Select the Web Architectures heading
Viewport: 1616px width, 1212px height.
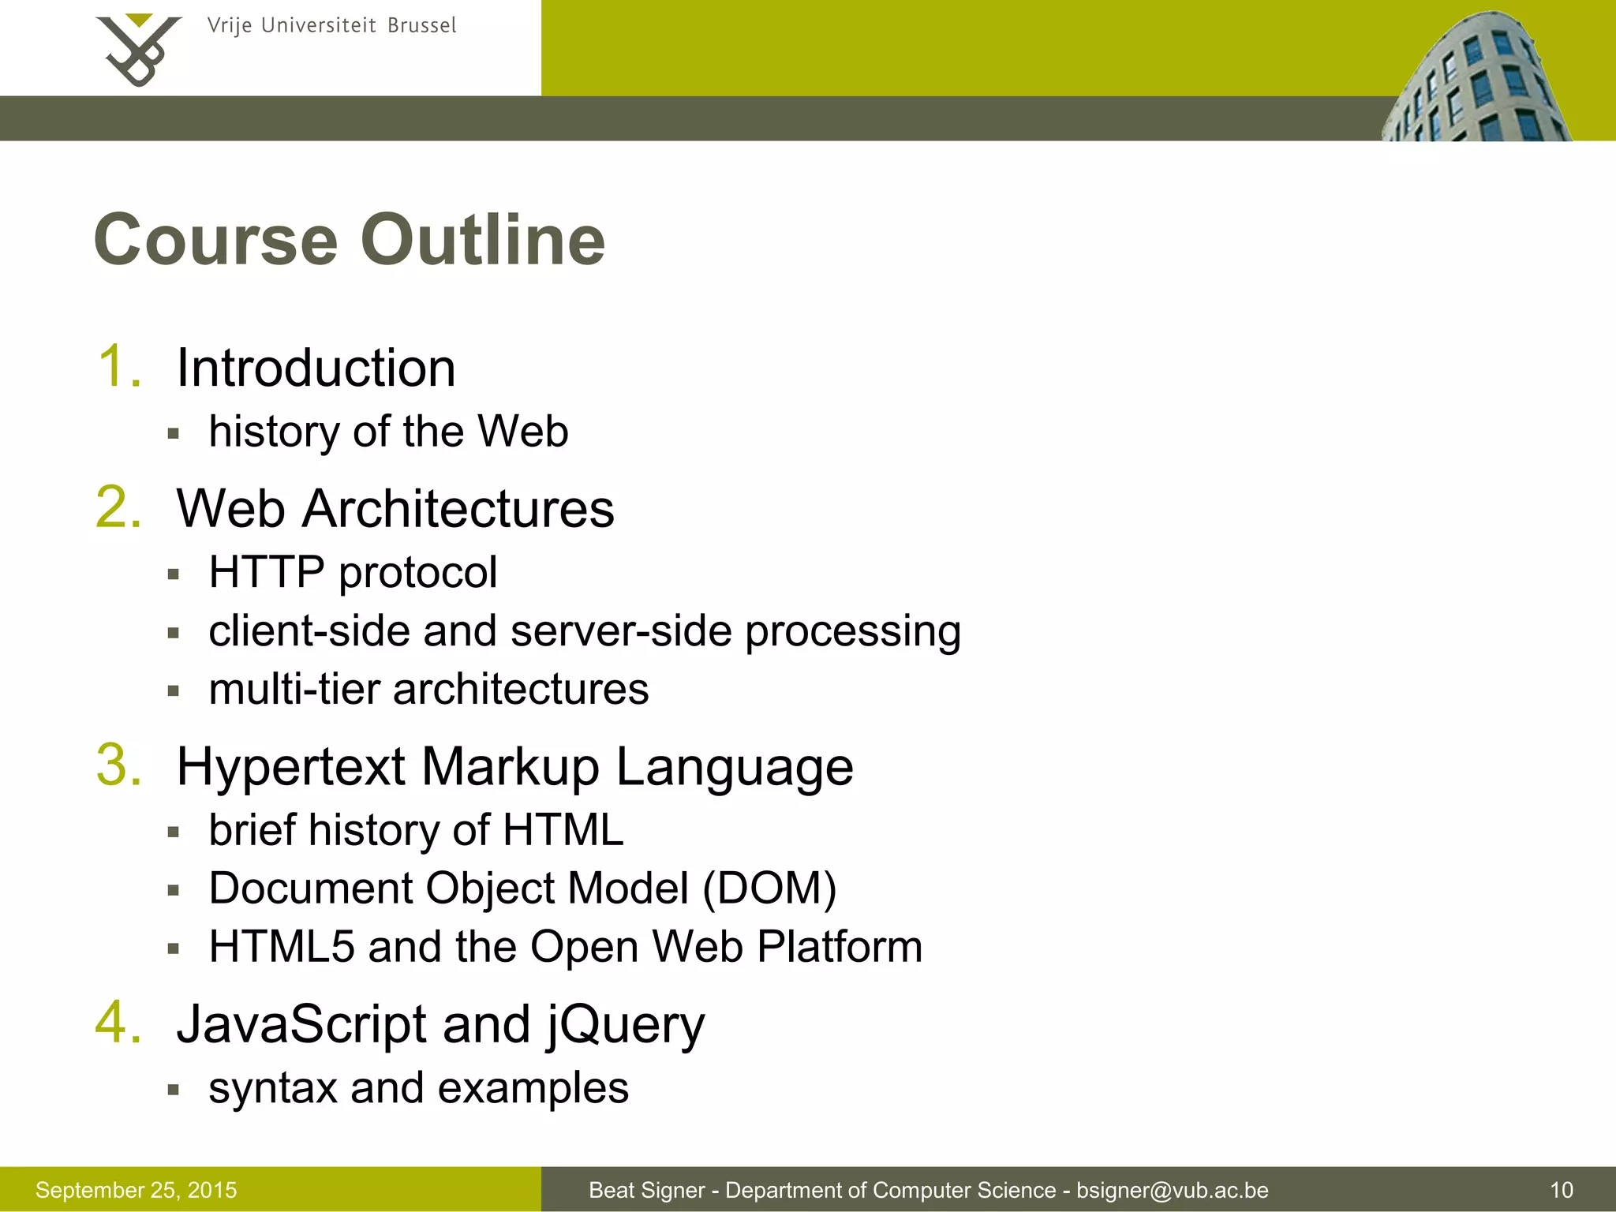[x=395, y=508]
